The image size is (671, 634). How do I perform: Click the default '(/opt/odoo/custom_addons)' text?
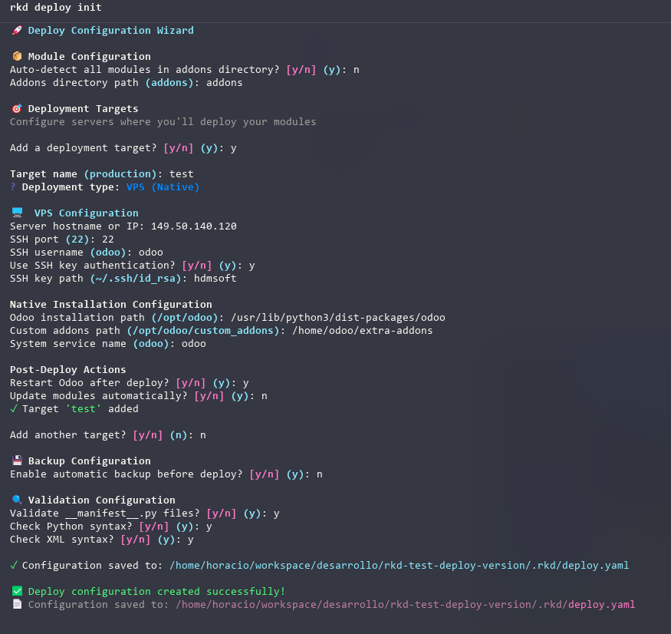(x=203, y=331)
